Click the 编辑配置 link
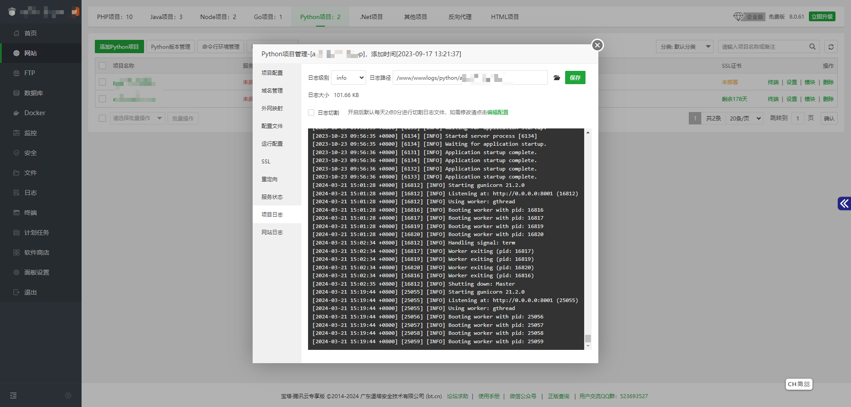Image resolution: width=851 pixels, height=407 pixels. click(x=498, y=112)
